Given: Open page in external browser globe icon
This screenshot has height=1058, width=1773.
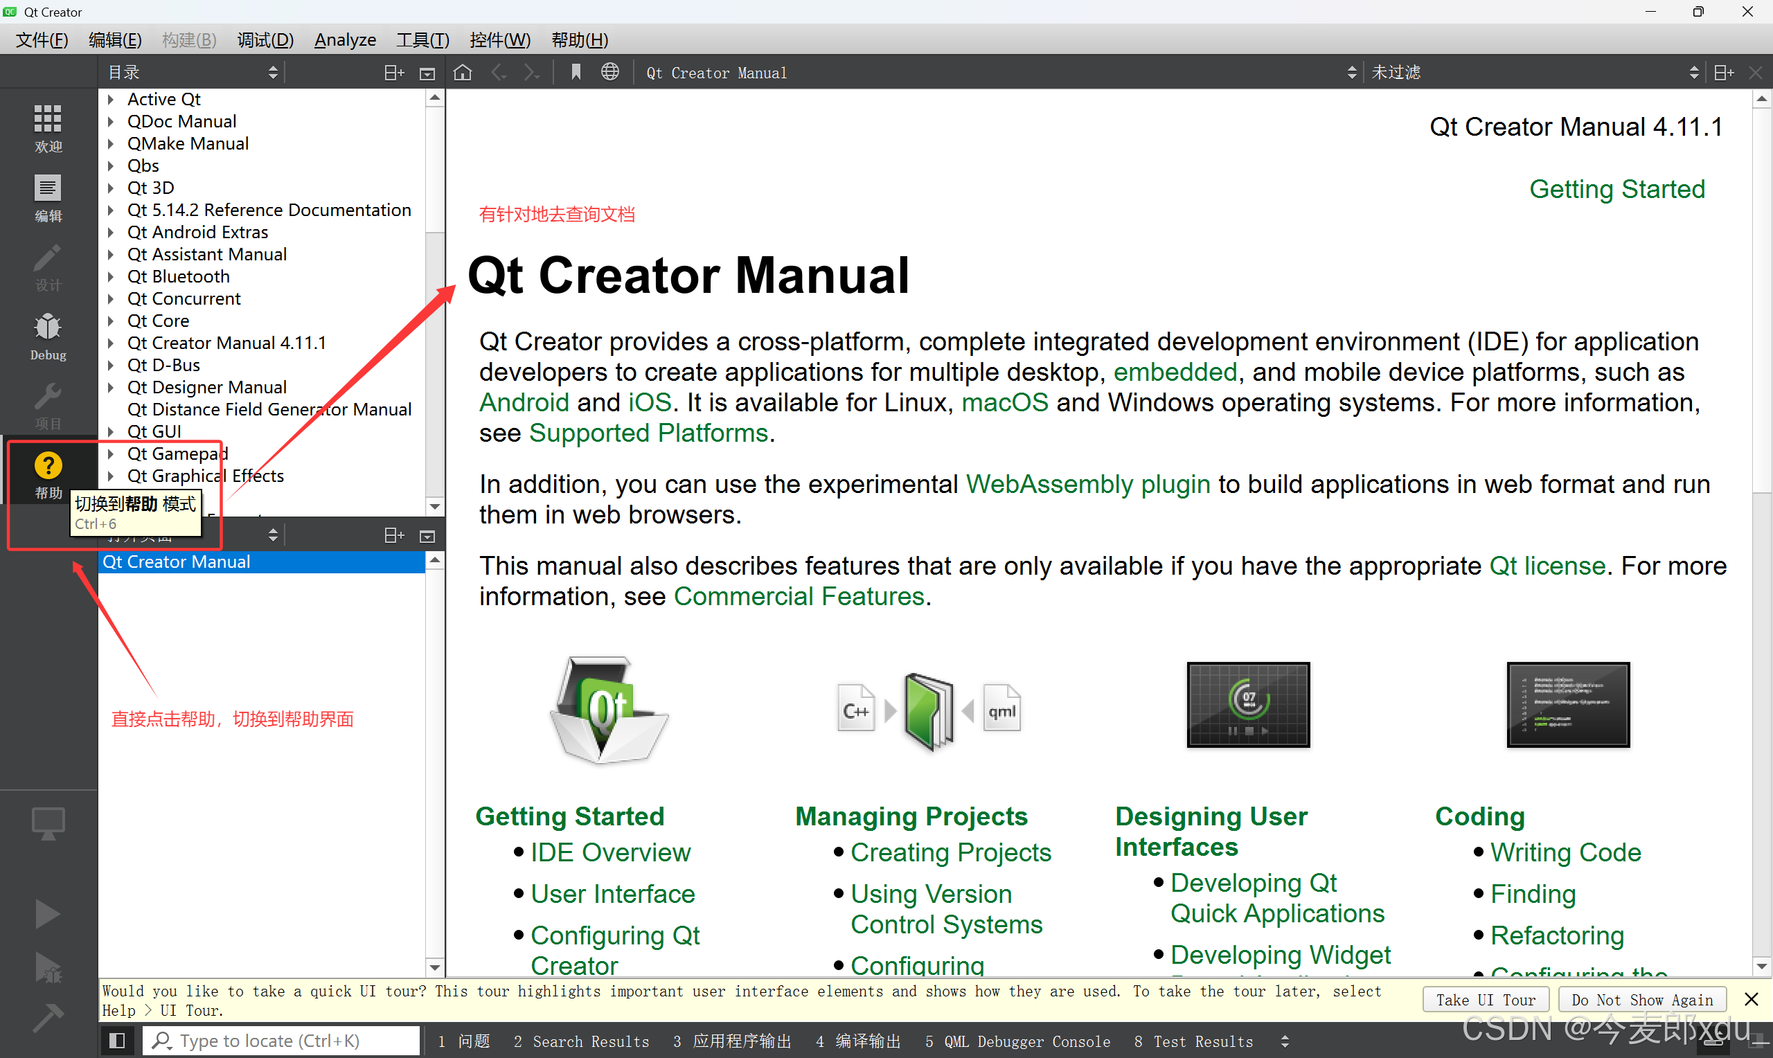Looking at the screenshot, I should click(609, 72).
